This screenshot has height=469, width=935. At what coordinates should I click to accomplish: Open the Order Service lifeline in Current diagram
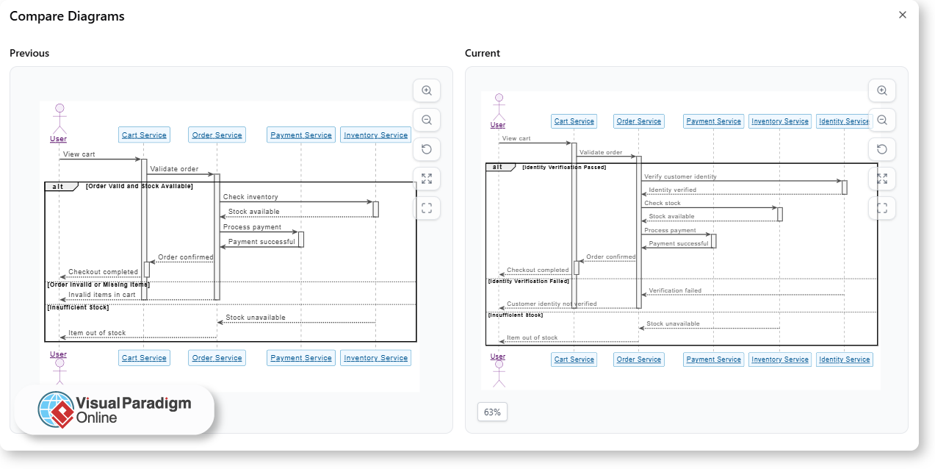click(x=638, y=121)
